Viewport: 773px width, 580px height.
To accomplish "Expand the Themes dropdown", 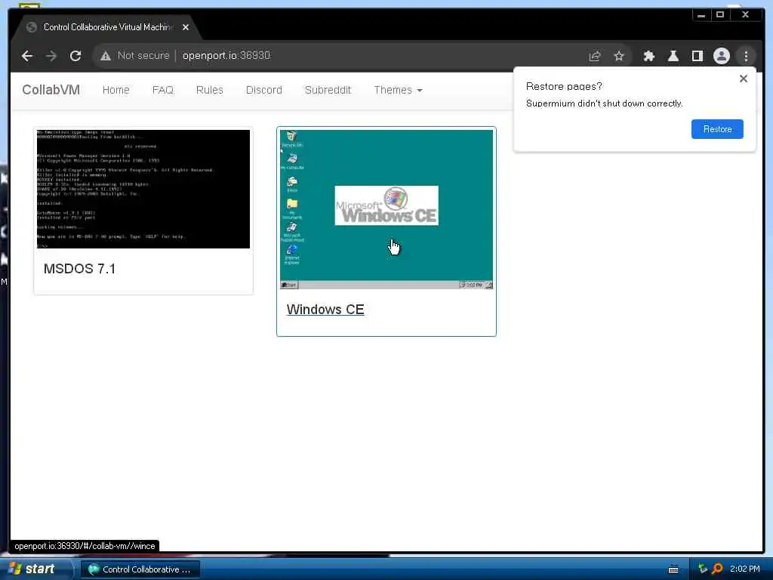I will (398, 90).
